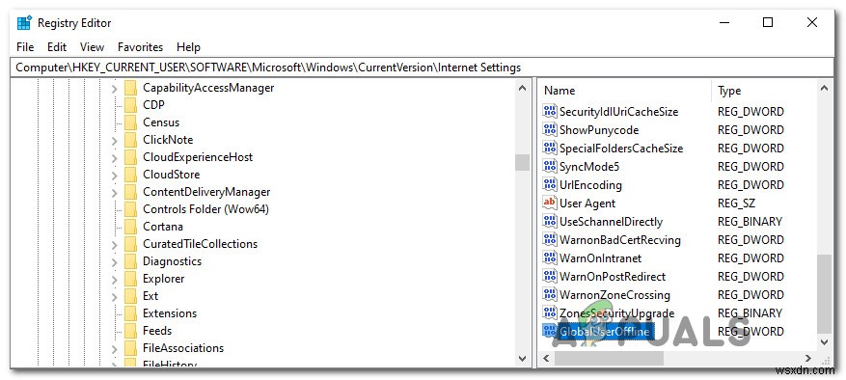Open the File menu

click(25, 47)
